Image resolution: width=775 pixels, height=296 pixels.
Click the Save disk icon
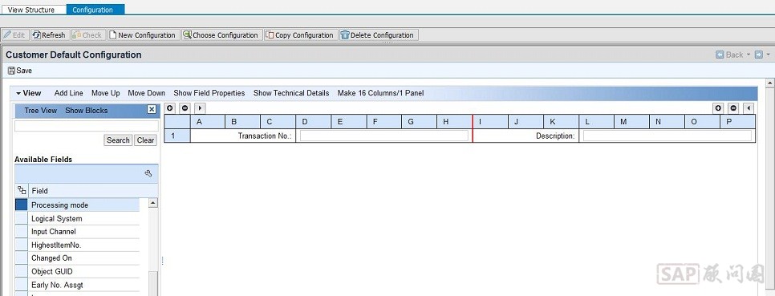pos(11,71)
